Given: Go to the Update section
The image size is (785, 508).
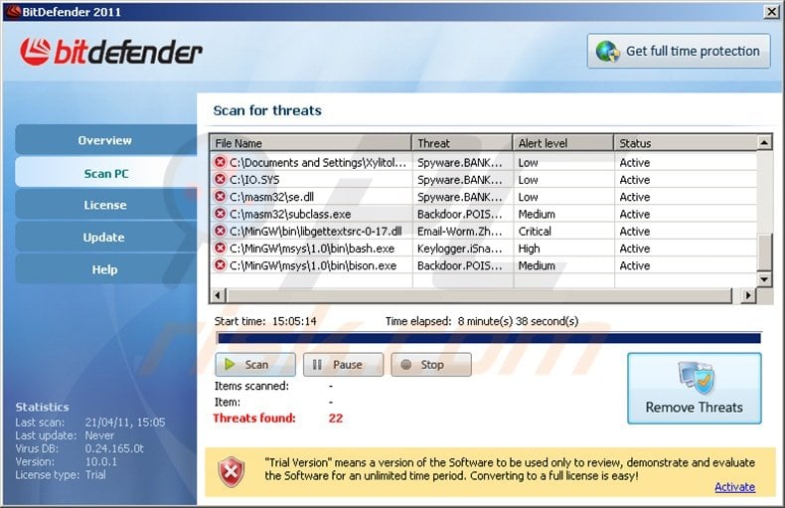Looking at the screenshot, I should point(104,237).
